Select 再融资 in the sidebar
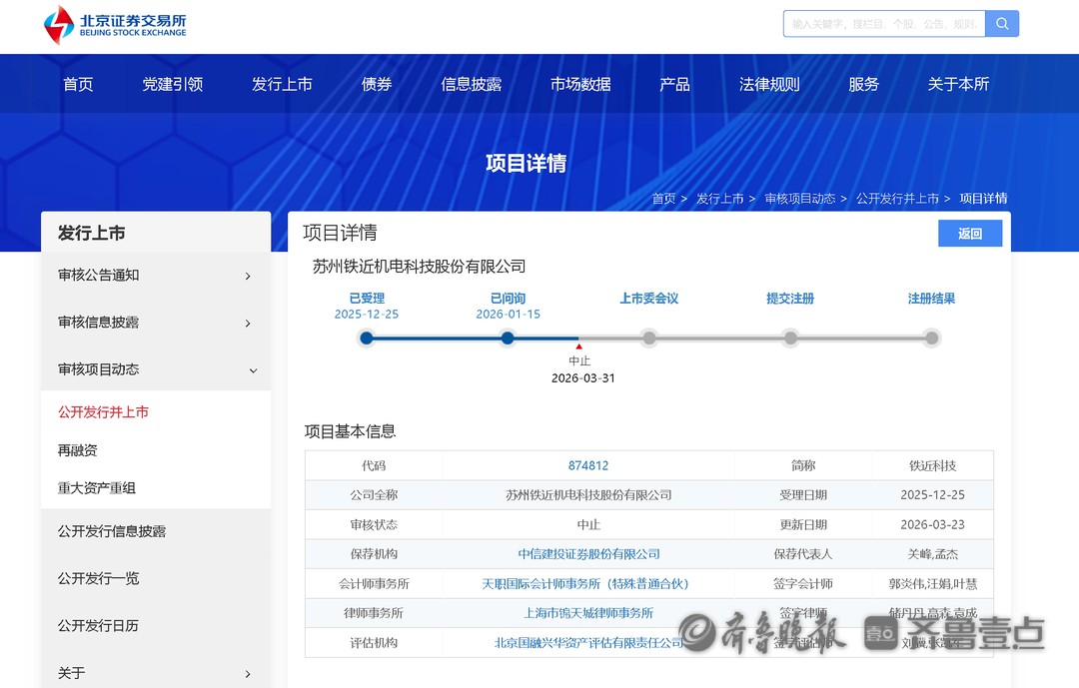 [78, 450]
